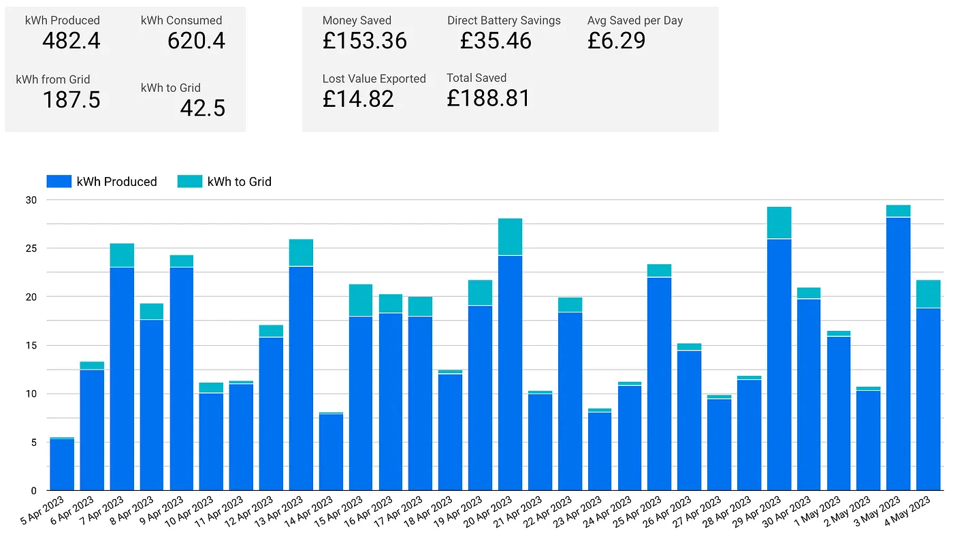Select the kWh to Grid legend label
953x546 pixels.
click(x=239, y=182)
